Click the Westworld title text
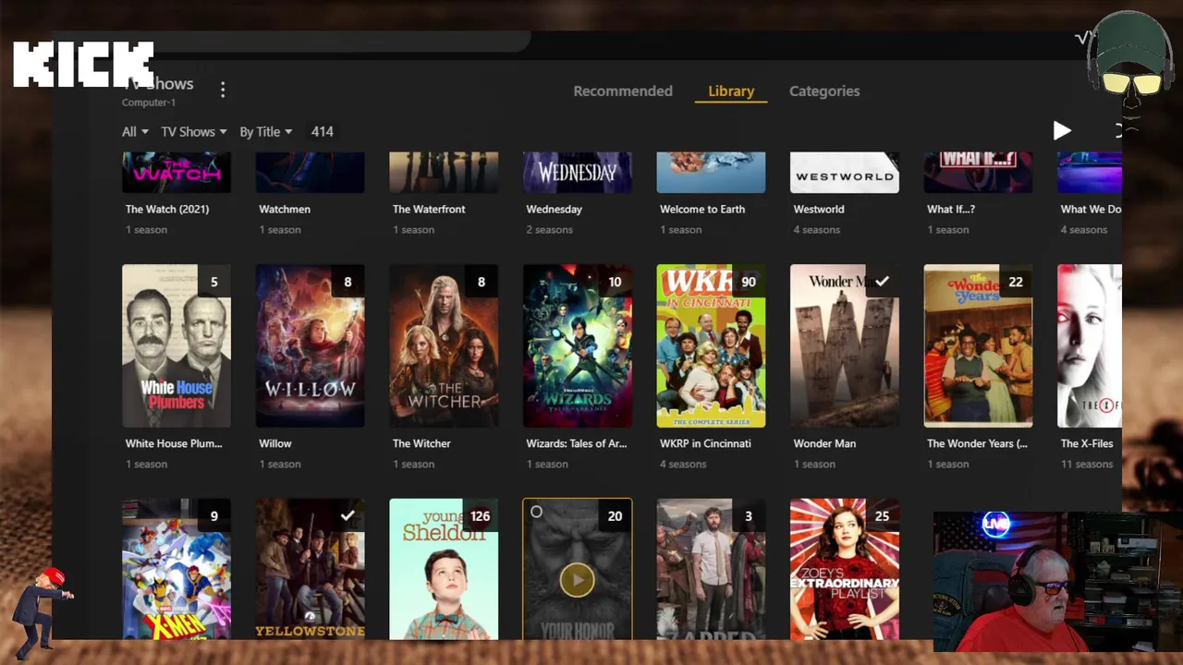Image resolution: width=1183 pixels, height=665 pixels. click(x=819, y=210)
